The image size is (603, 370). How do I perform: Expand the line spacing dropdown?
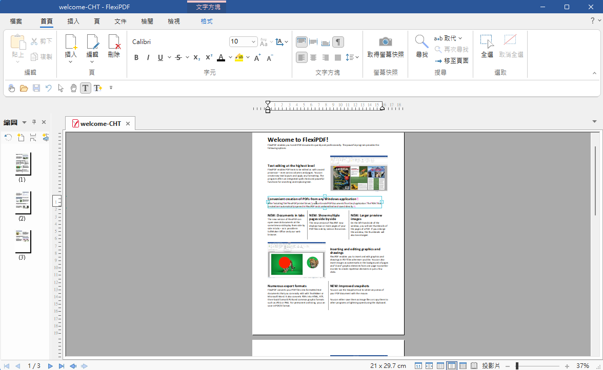[x=357, y=57]
